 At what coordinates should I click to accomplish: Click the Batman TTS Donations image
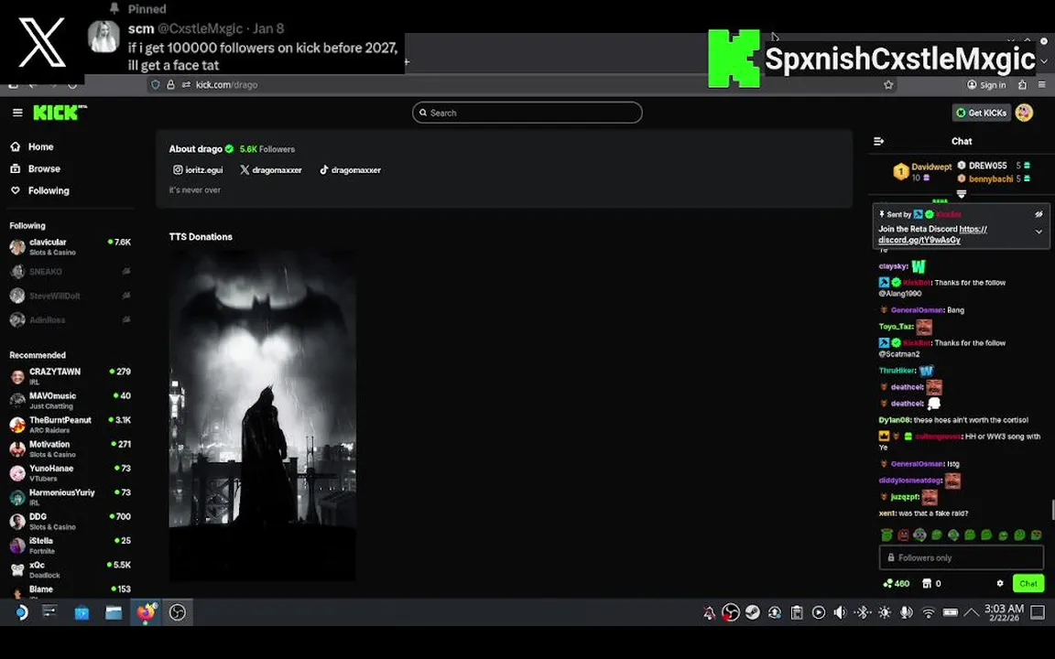[x=263, y=416]
